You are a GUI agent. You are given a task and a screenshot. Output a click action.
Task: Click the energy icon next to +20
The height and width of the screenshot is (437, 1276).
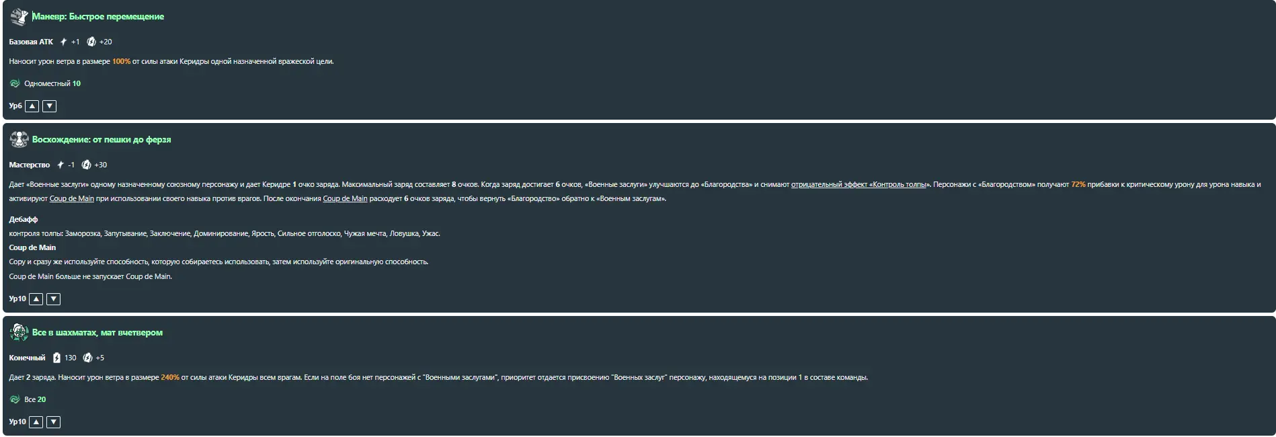91,42
